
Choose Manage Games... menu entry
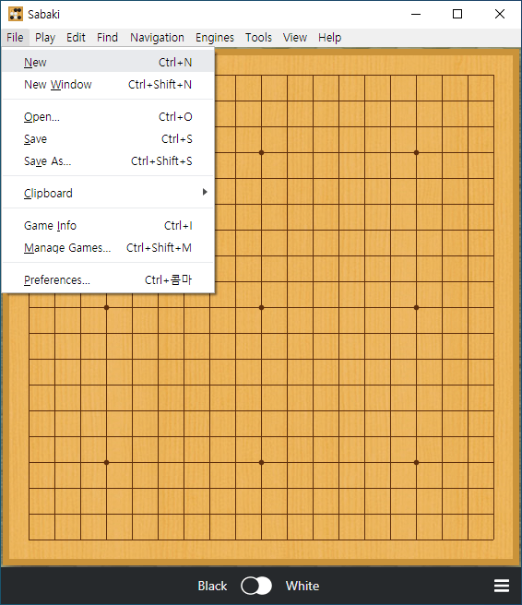pyautogui.click(x=108, y=248)
